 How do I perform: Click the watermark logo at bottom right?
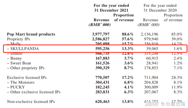152,104
